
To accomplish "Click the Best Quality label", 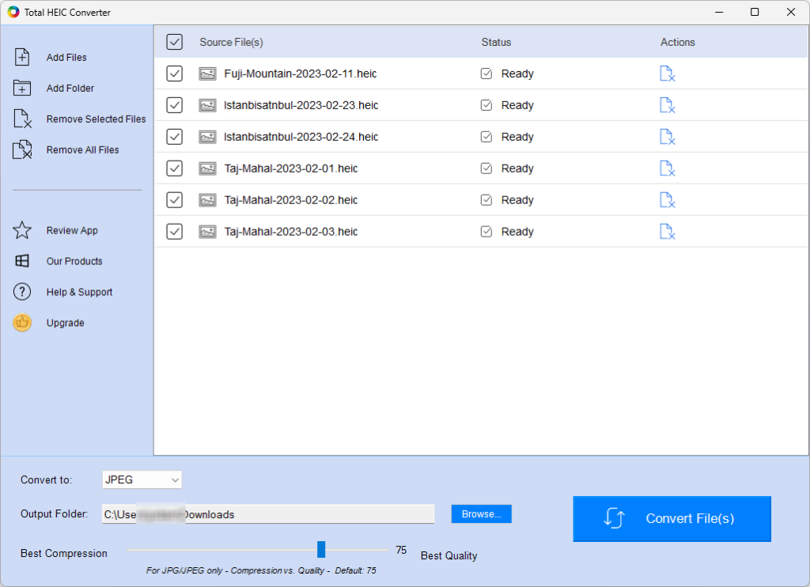I will pos(449,555).
